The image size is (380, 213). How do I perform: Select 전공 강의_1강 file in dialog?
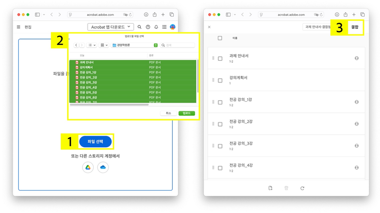pyautogui.click(x=133, y=72)
